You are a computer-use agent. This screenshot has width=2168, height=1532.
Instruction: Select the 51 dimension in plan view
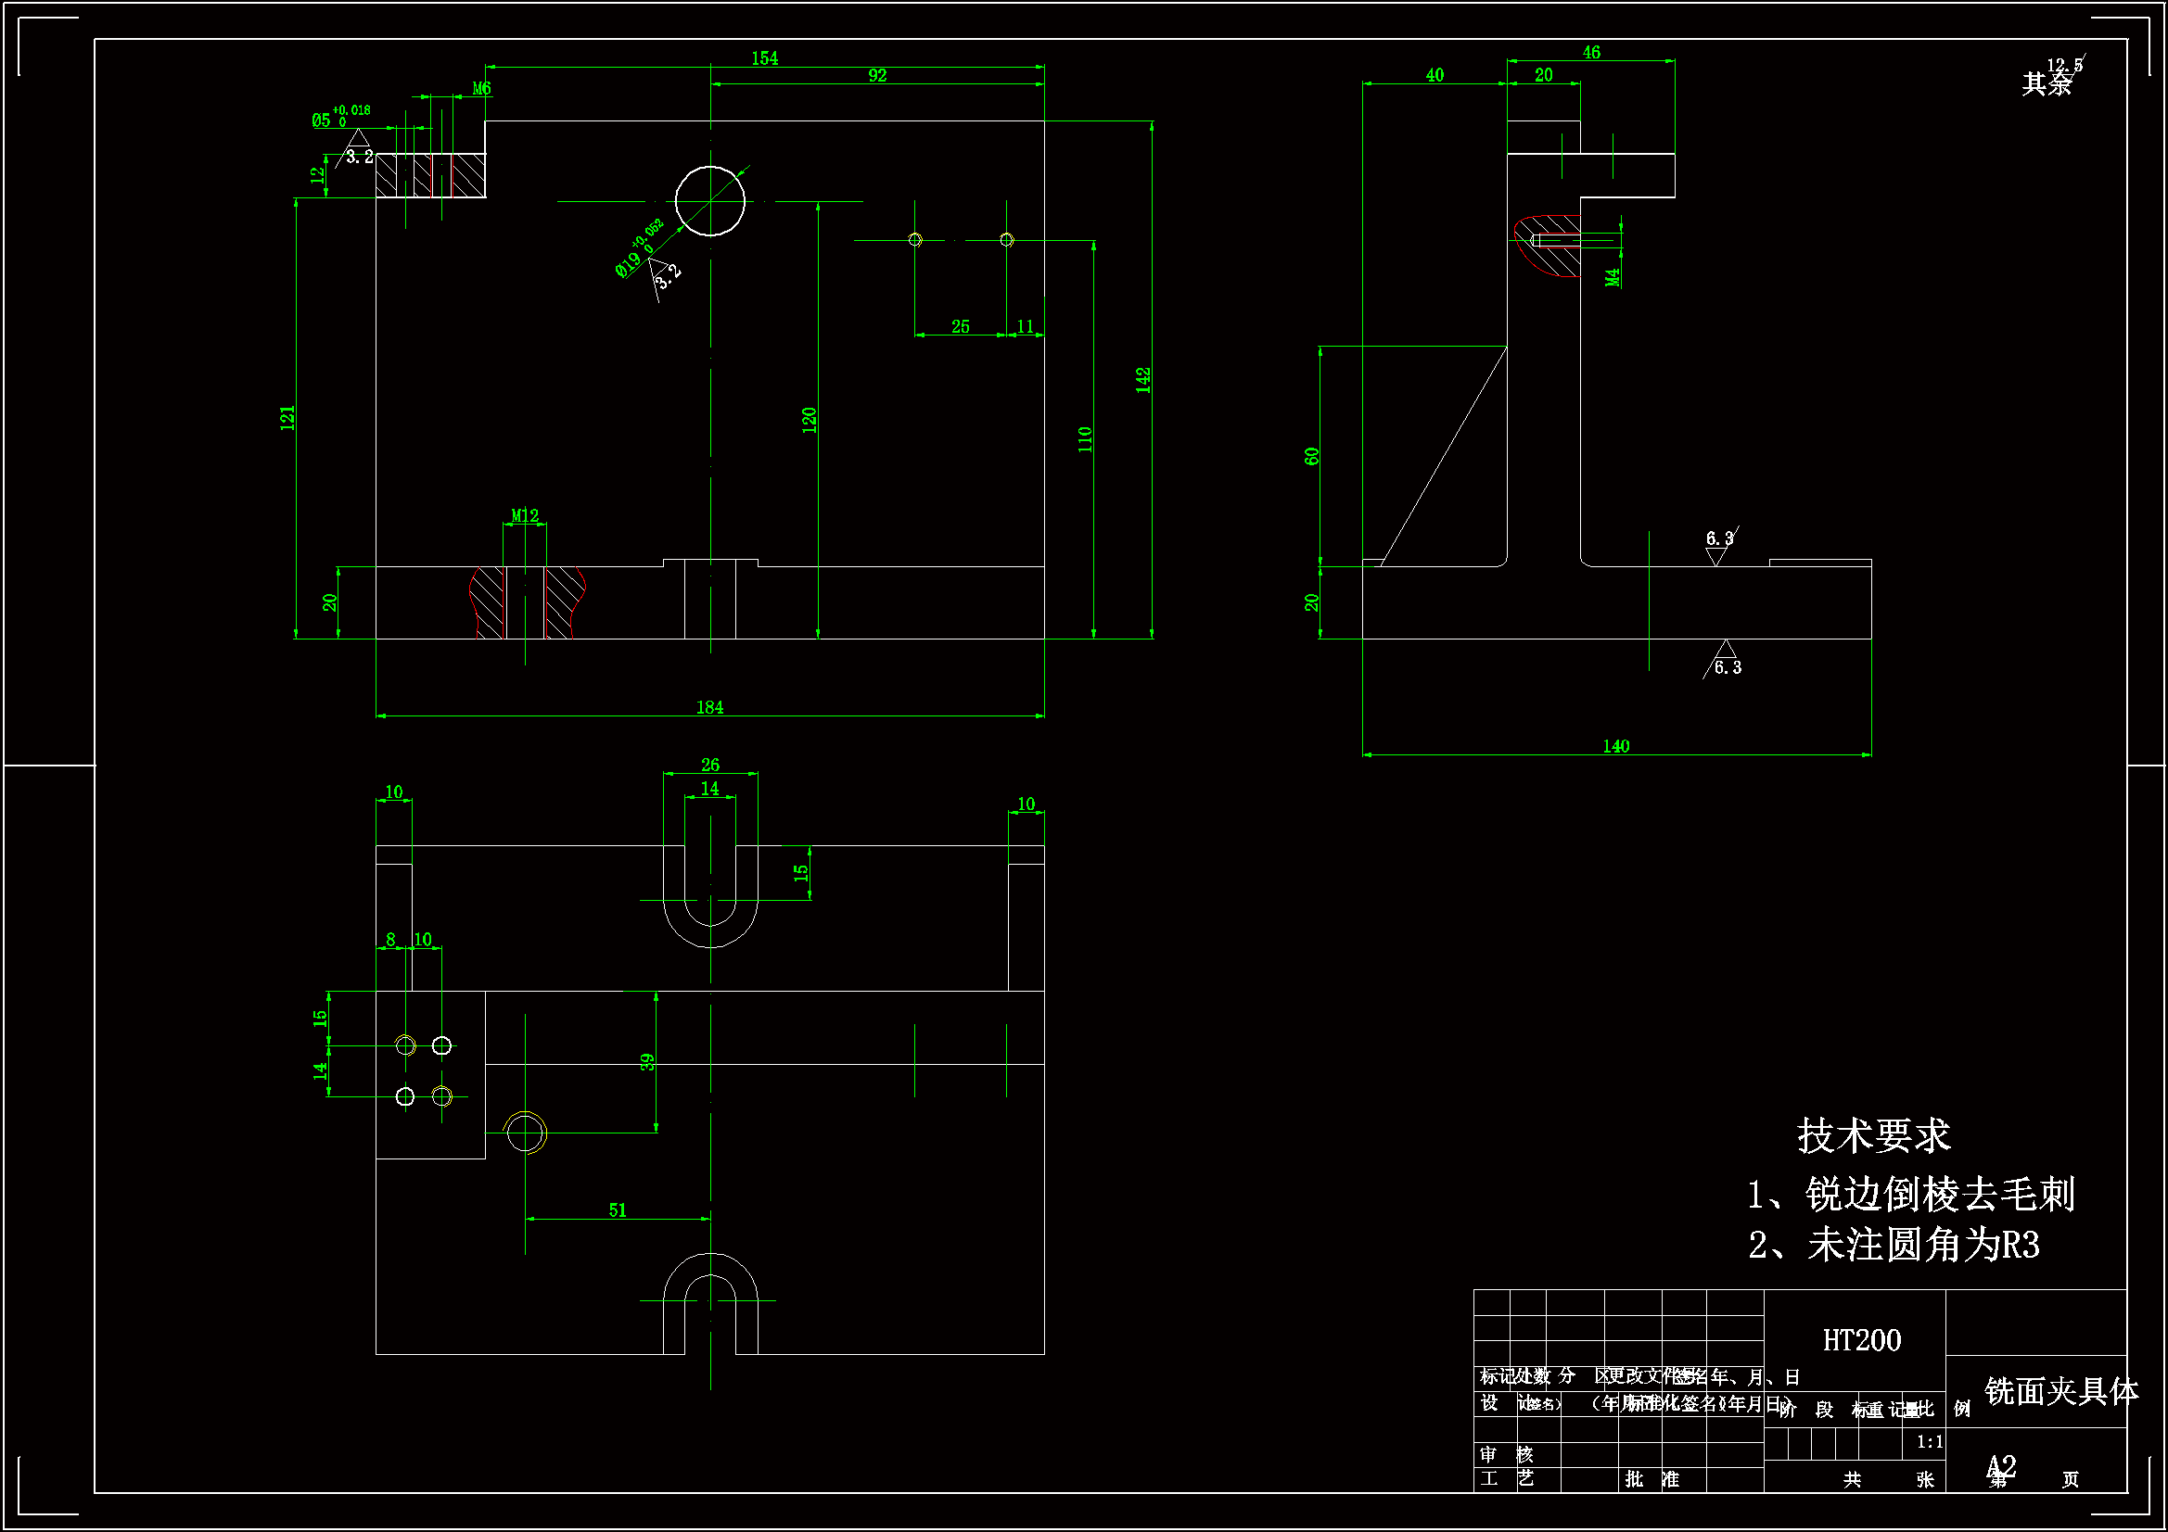[x=618, y=1210]
